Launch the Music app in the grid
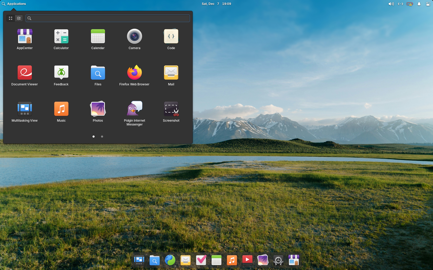 pyautogui.click(x=61, y=112)
